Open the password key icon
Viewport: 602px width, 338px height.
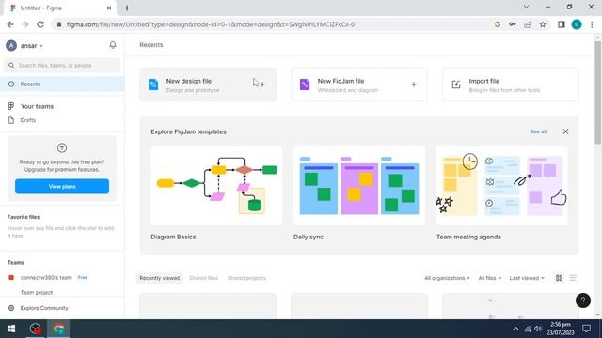pos(513,24)
